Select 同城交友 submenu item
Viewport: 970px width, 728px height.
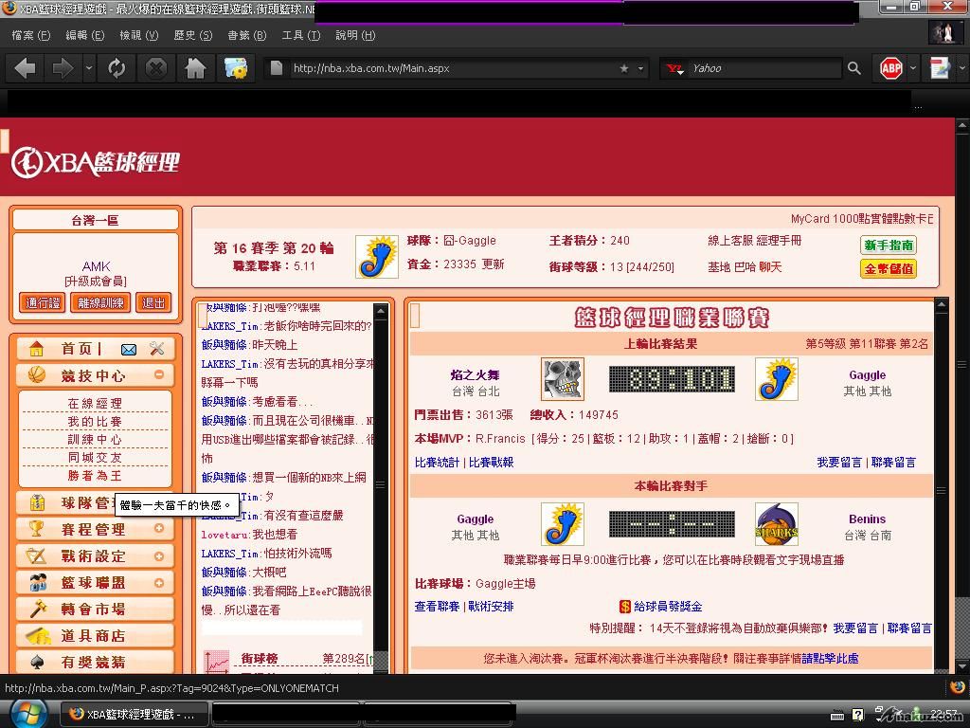[x=95, y=458]
